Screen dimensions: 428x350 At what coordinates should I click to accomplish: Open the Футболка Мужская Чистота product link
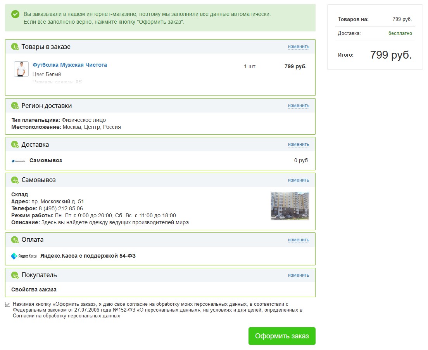point(70,65)
